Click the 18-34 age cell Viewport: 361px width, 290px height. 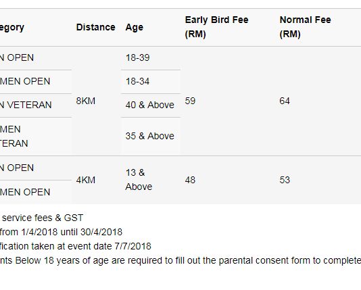coord(137,81)
